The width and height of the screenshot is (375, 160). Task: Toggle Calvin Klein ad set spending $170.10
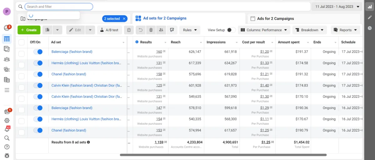click(x=38, y=97)
